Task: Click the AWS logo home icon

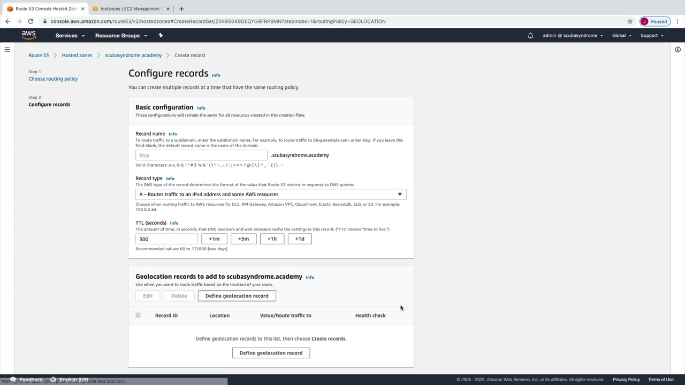Action: click(29, 35)
